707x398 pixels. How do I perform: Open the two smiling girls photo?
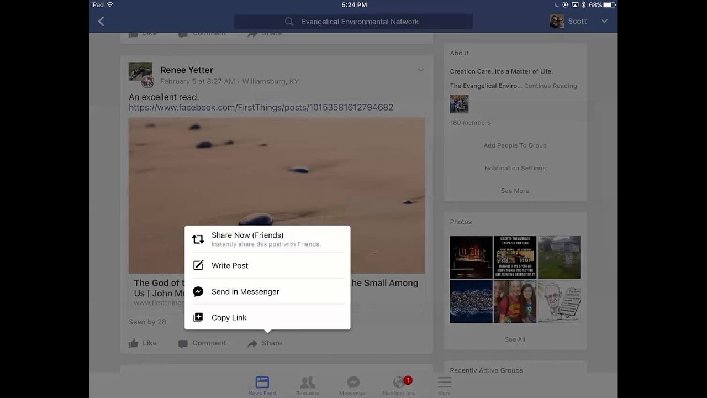[x=515, y=302]
